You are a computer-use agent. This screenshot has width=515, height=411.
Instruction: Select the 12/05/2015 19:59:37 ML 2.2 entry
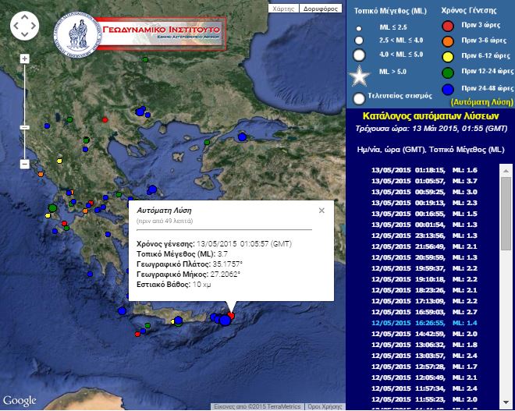[x=424, y=268]
